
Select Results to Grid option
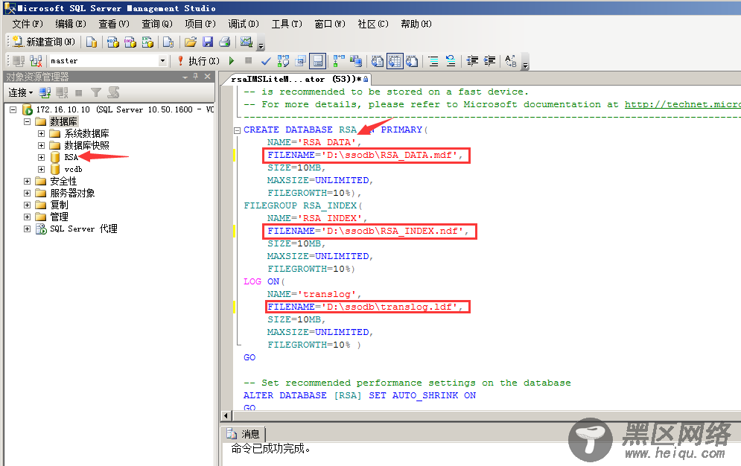tap(395, 61)
